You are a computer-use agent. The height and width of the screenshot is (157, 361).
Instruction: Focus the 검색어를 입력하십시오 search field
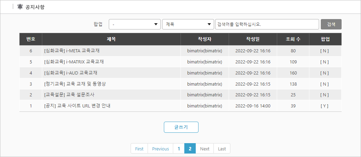[267, 24]
